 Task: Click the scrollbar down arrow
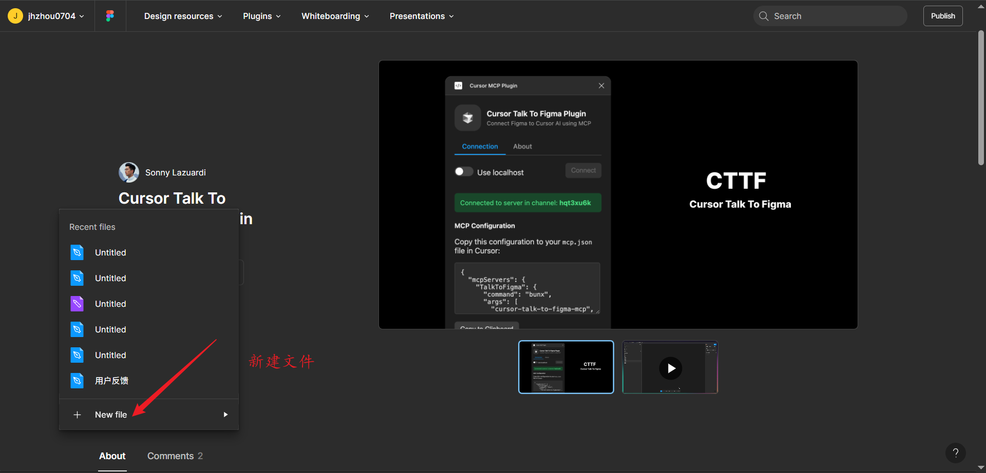pos(981,467)
